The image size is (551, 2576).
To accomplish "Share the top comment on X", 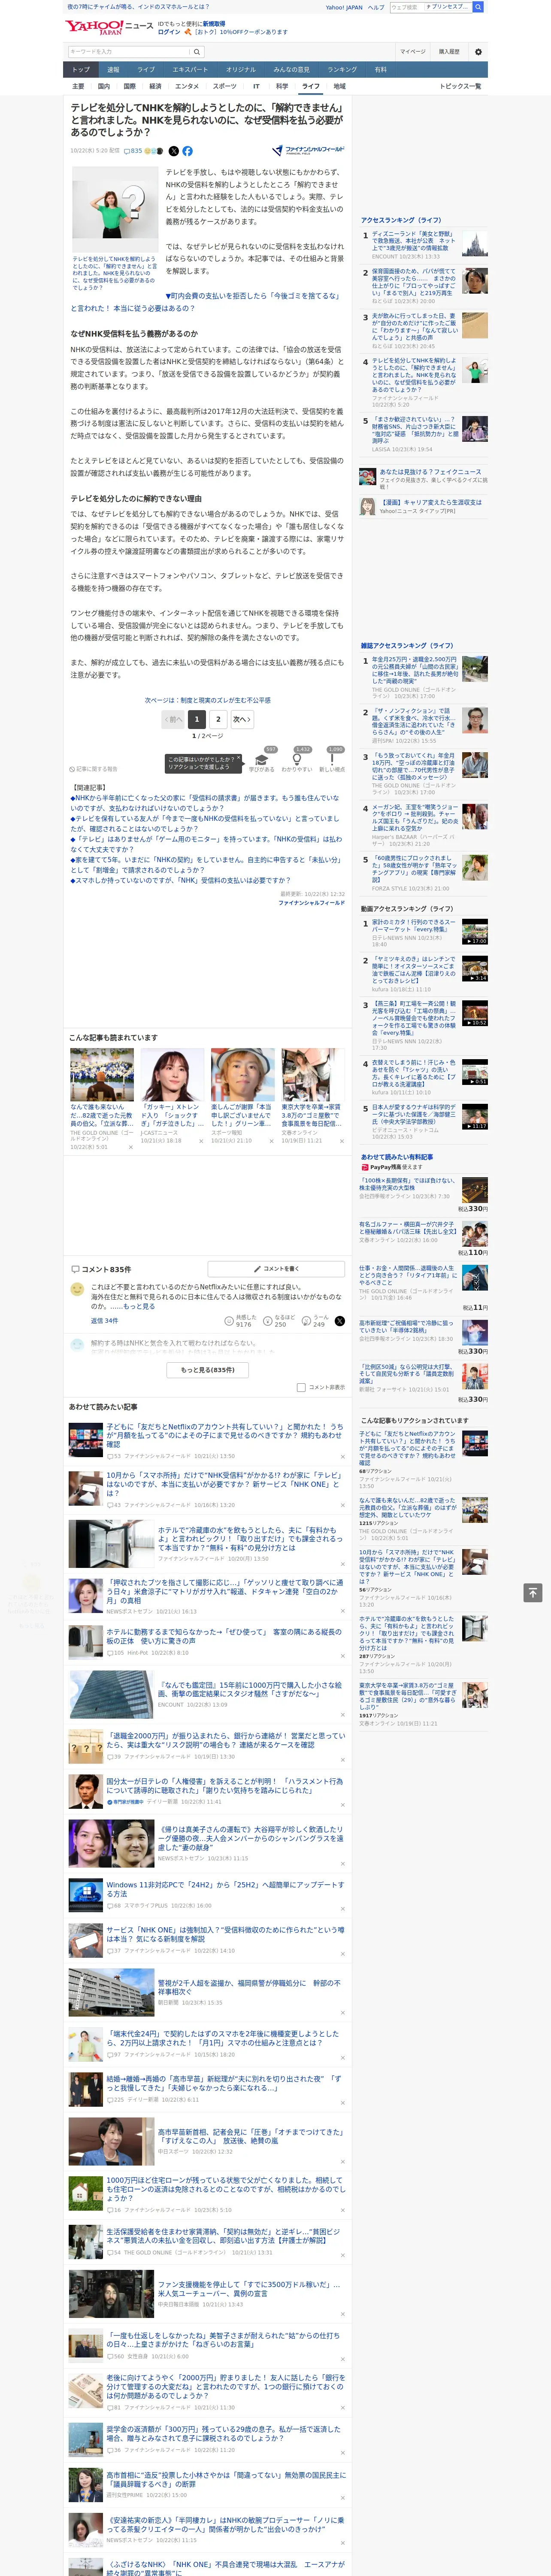I will 339,1321.
